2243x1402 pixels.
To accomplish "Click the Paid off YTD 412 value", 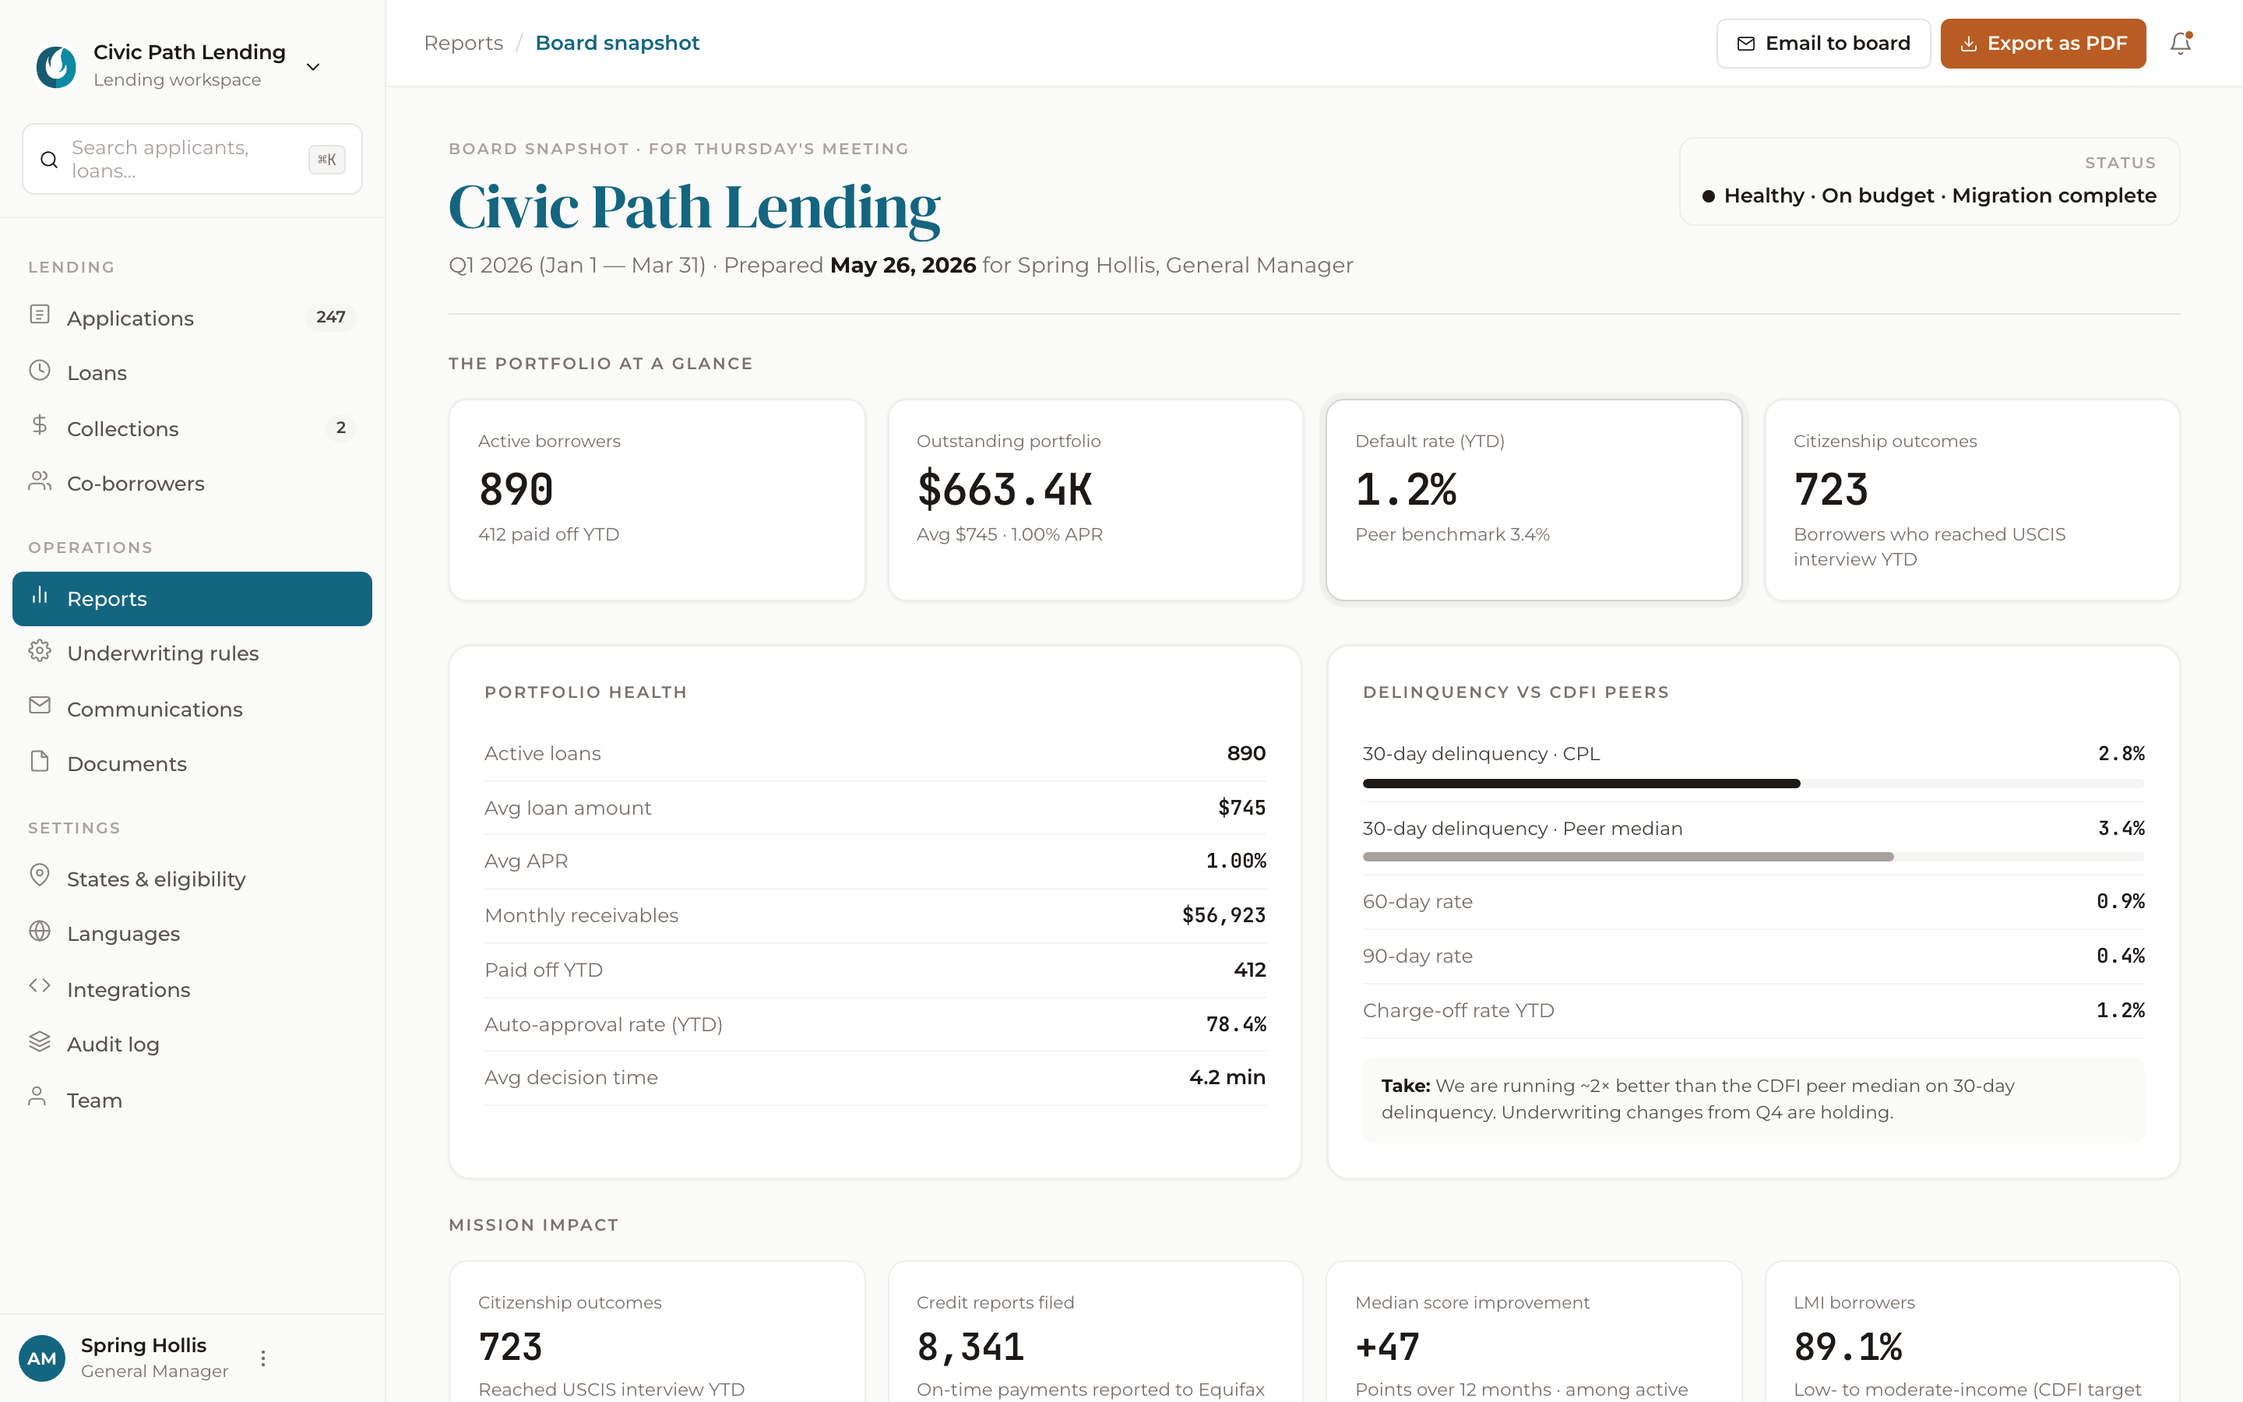I will pyautogui.click(x=1249, y=970).
